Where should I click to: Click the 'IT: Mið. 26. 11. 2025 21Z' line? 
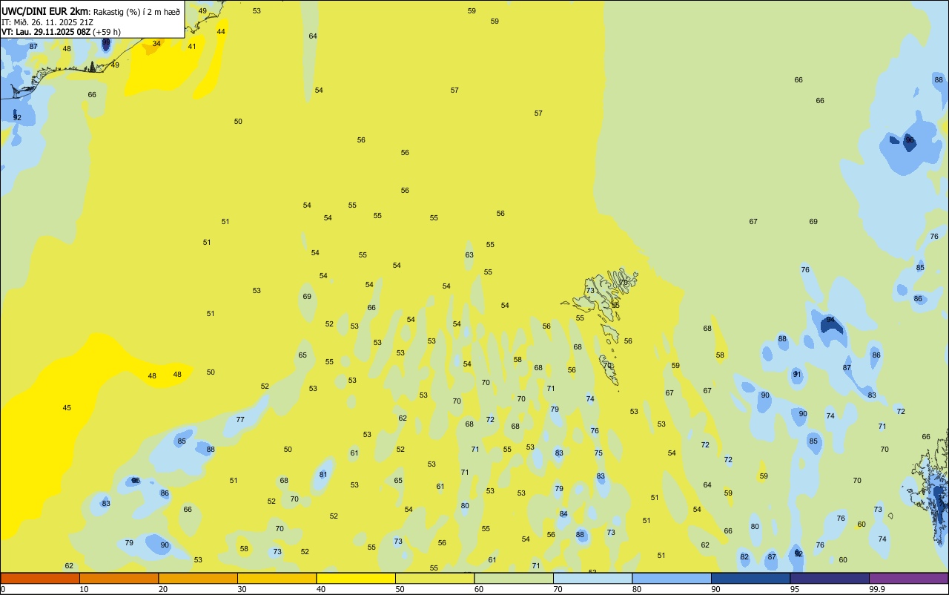click(47, 22)
